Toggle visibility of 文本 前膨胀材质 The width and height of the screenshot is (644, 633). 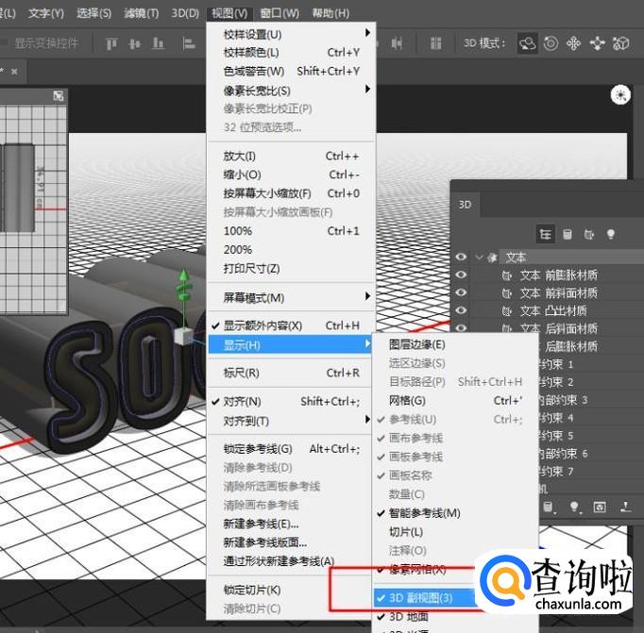[x=462, y=275]
